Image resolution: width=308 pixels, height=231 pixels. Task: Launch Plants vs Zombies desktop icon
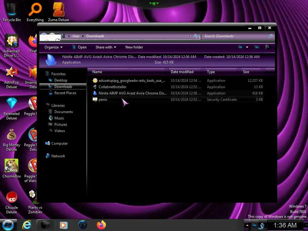tap(35, 202)
